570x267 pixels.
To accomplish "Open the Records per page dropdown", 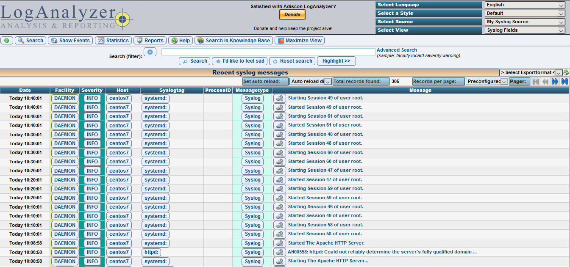I will click(487, 82).
